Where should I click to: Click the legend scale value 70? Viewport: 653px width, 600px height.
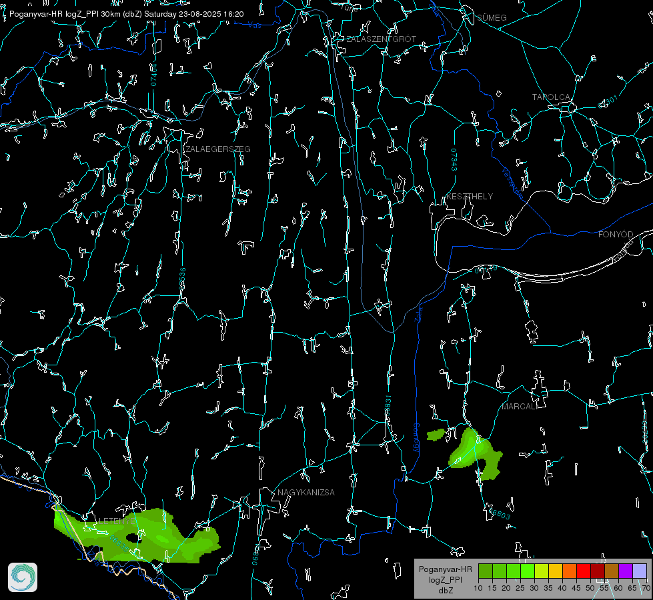point(646,589)
